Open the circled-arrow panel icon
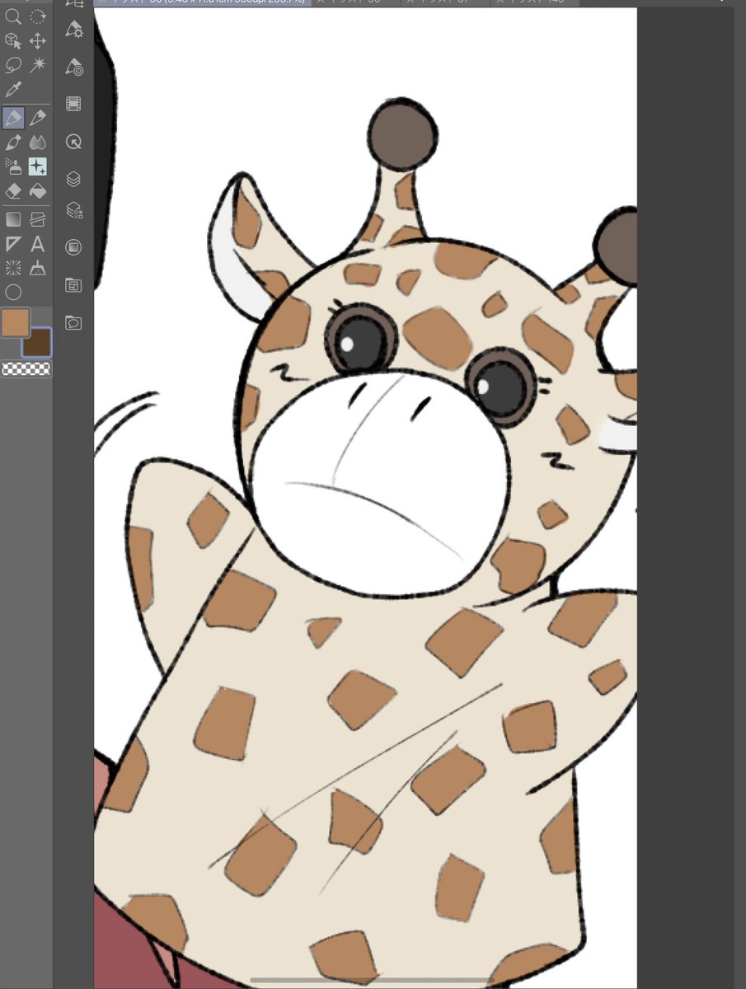Image resolution: width=746 pixels, height=989 pixels. 74,142
